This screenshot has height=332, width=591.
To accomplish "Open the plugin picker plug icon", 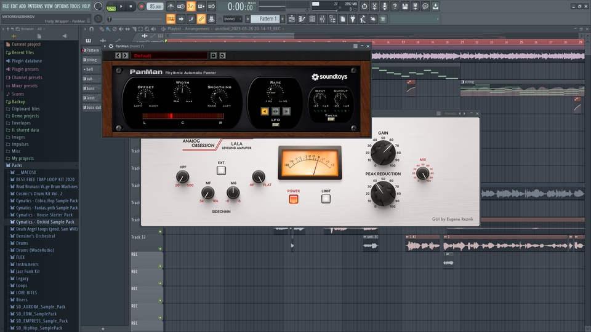I will pos(353,19).
